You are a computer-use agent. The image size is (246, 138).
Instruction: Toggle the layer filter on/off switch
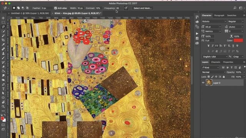244,67
